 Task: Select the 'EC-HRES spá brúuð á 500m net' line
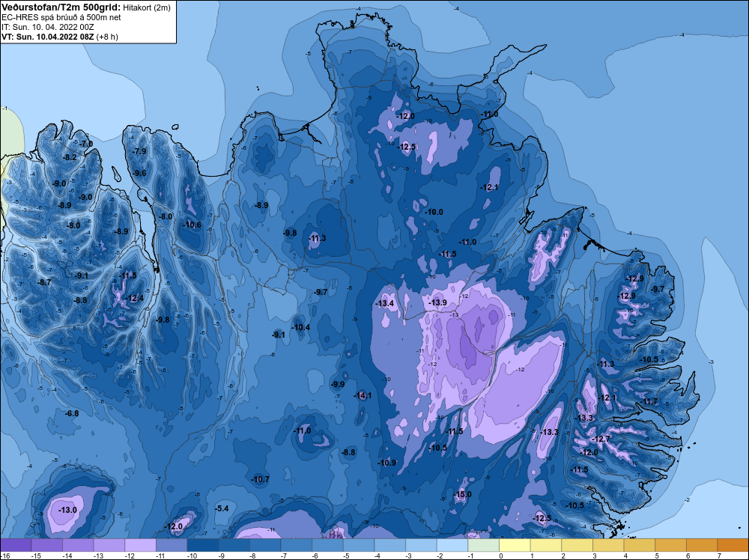(61, 17)
